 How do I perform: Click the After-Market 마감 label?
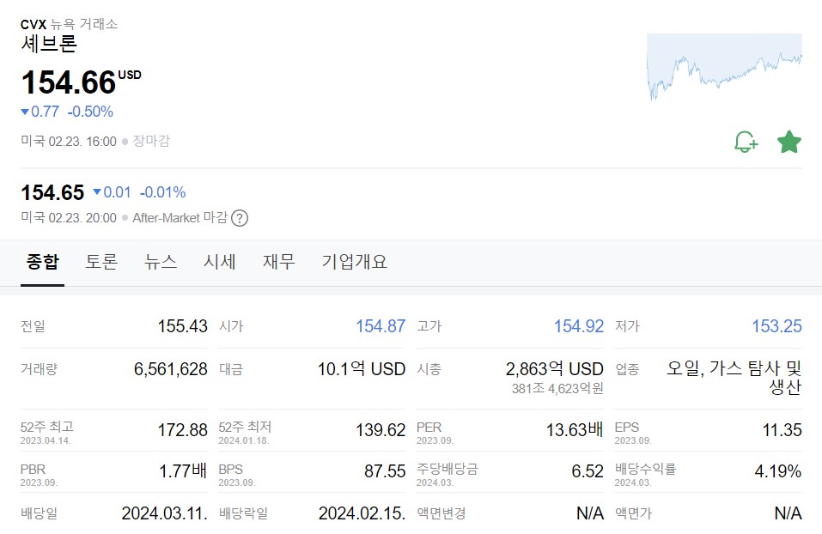pyautogui.click(x=180, y=217)
